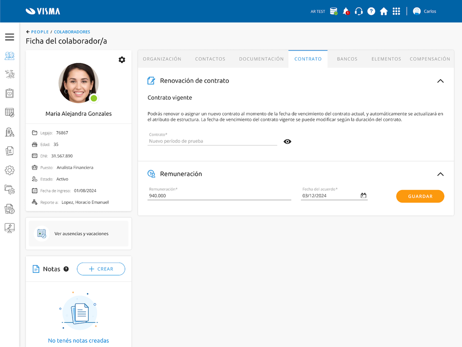Open the help question mark icon

pyautogui.click(x=371, y=11)
